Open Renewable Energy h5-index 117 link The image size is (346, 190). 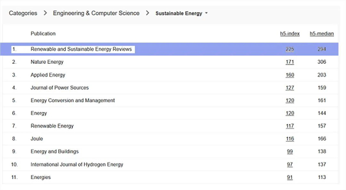tap(289, 126)
